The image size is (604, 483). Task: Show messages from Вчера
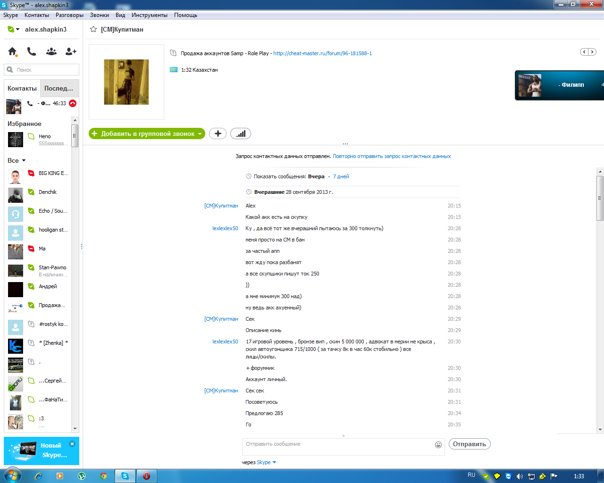click(316, 176)
